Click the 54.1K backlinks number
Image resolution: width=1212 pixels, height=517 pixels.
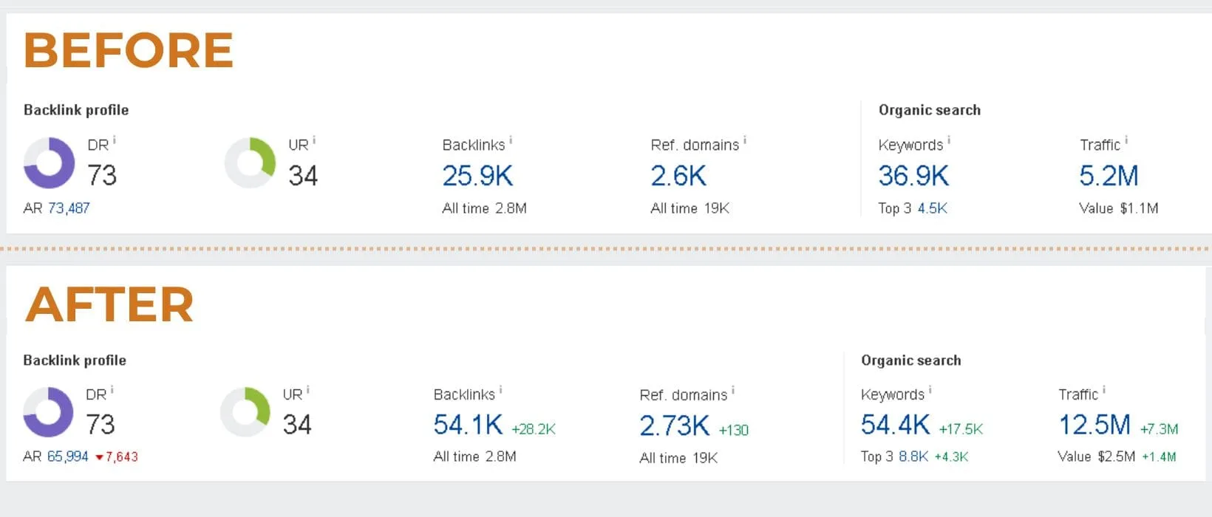(x=468, y=425)
